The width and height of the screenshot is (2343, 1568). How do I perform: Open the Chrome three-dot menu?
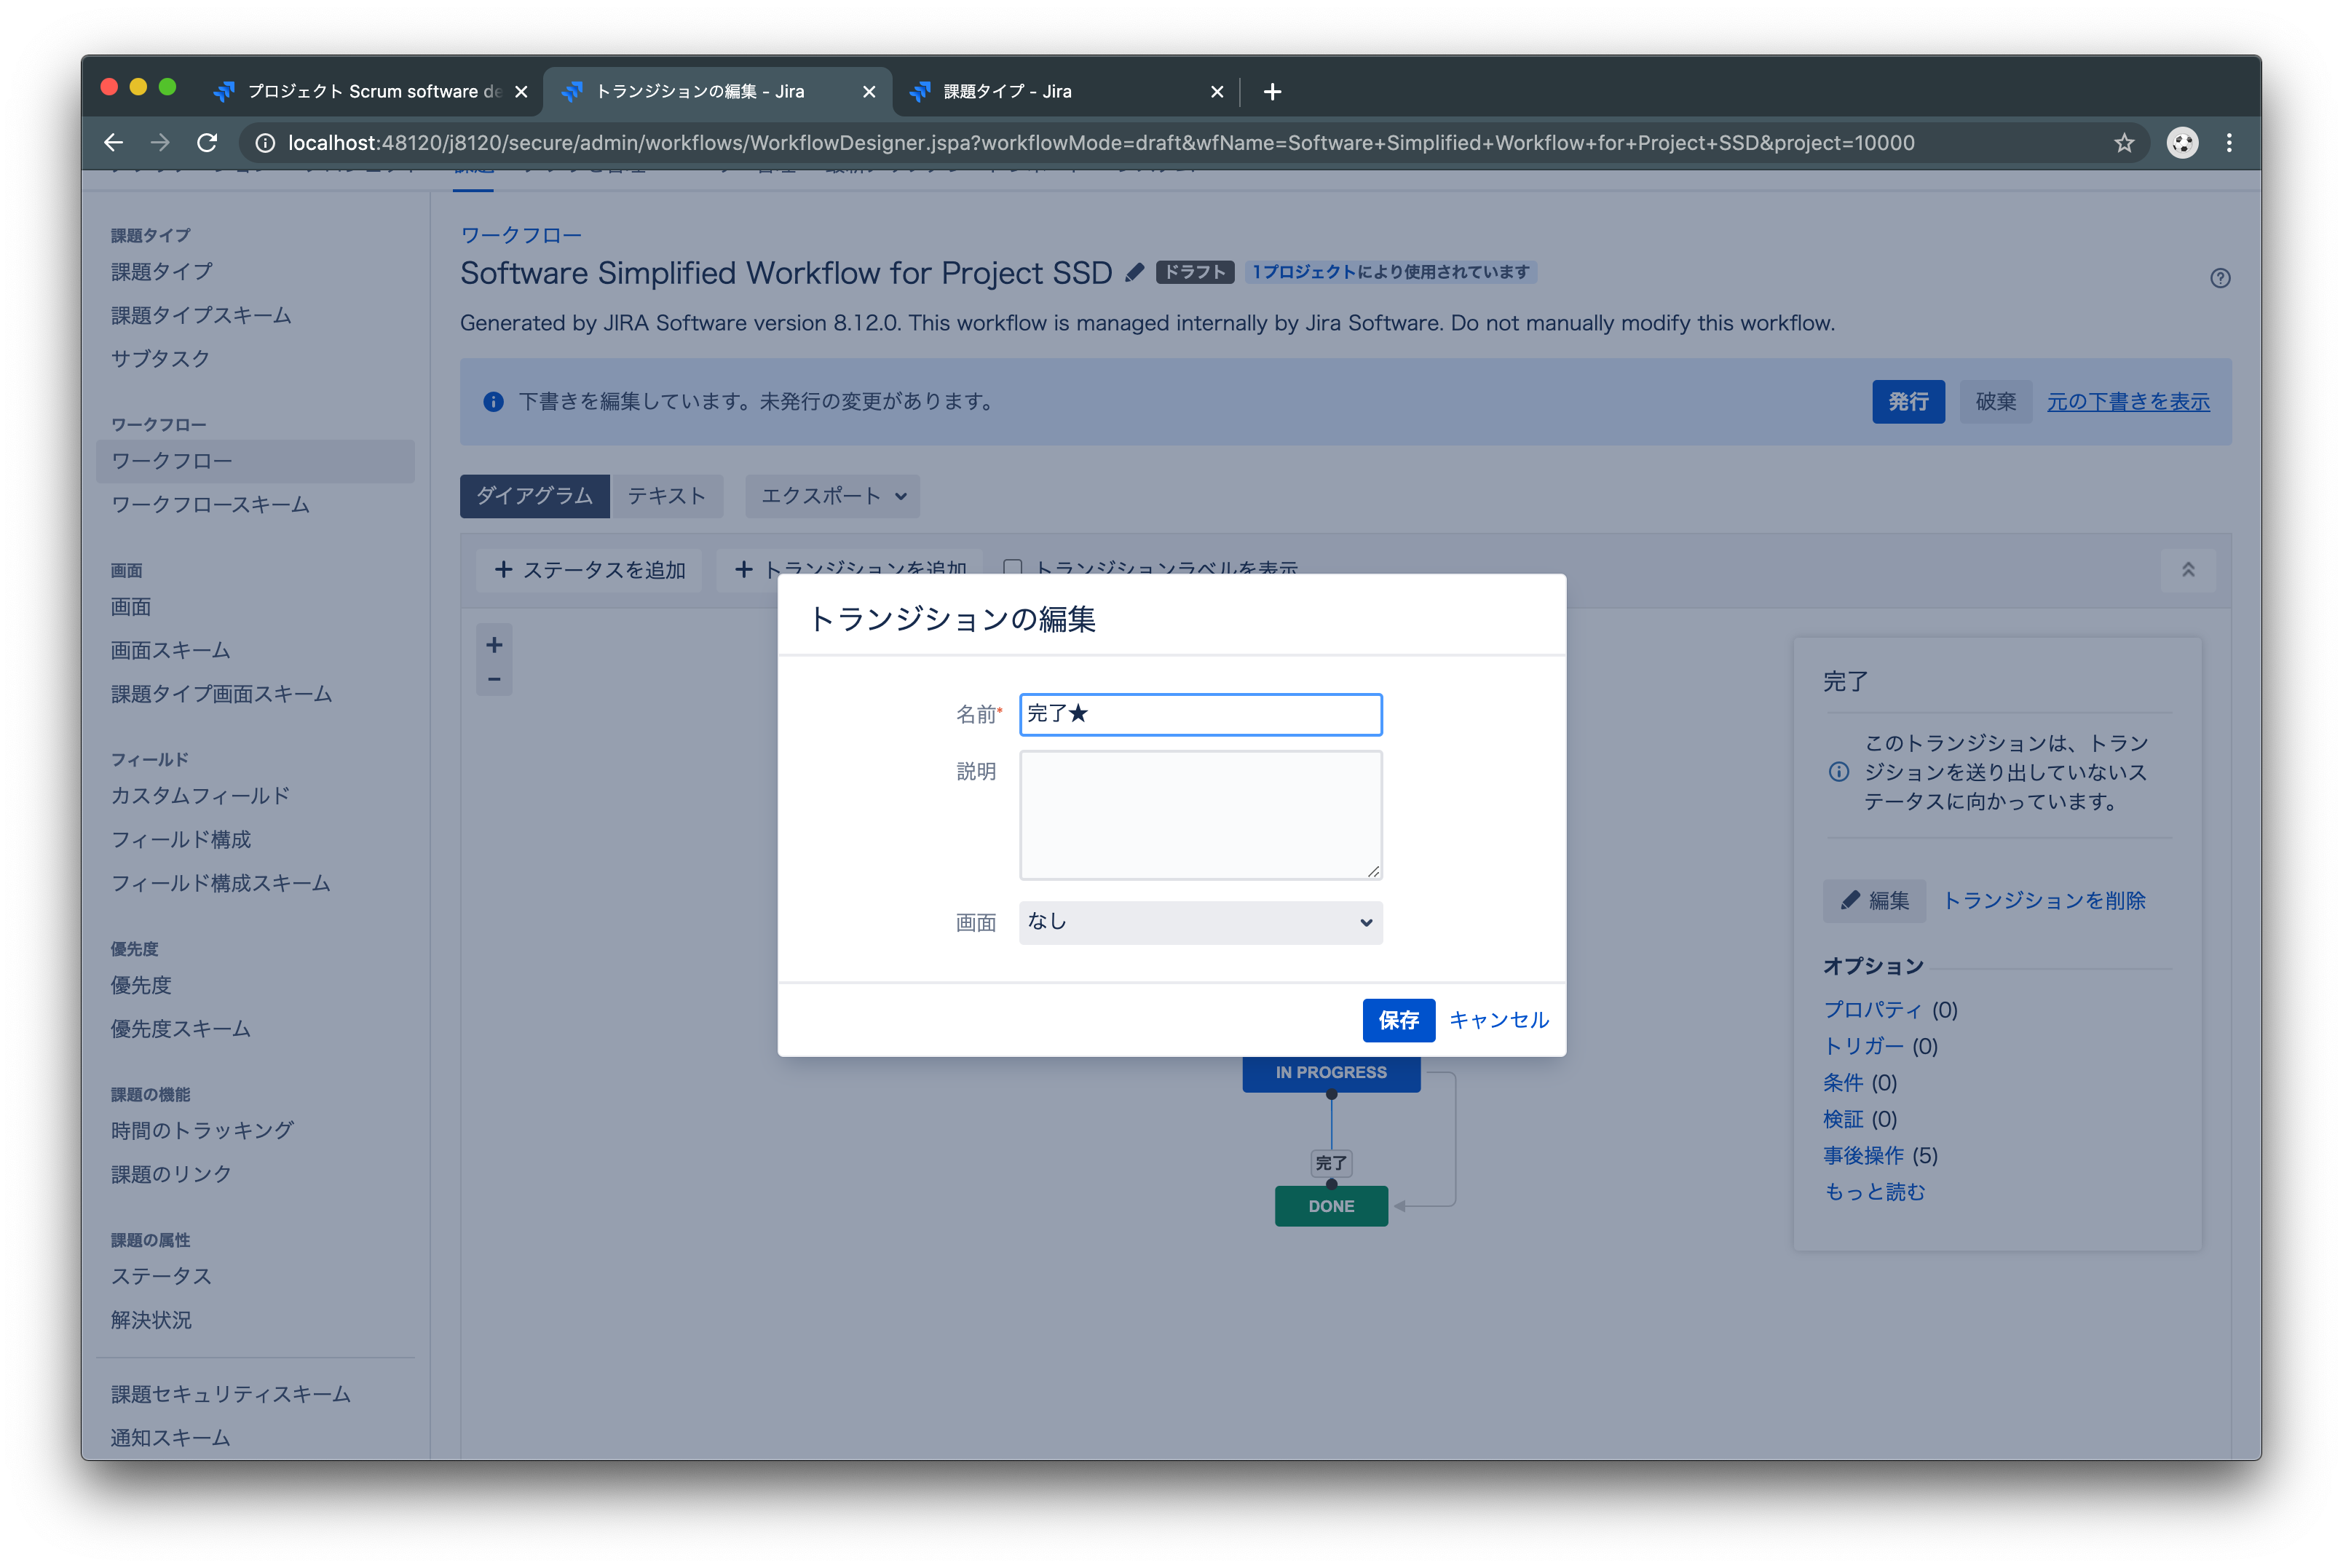[x=2228, y=143]
